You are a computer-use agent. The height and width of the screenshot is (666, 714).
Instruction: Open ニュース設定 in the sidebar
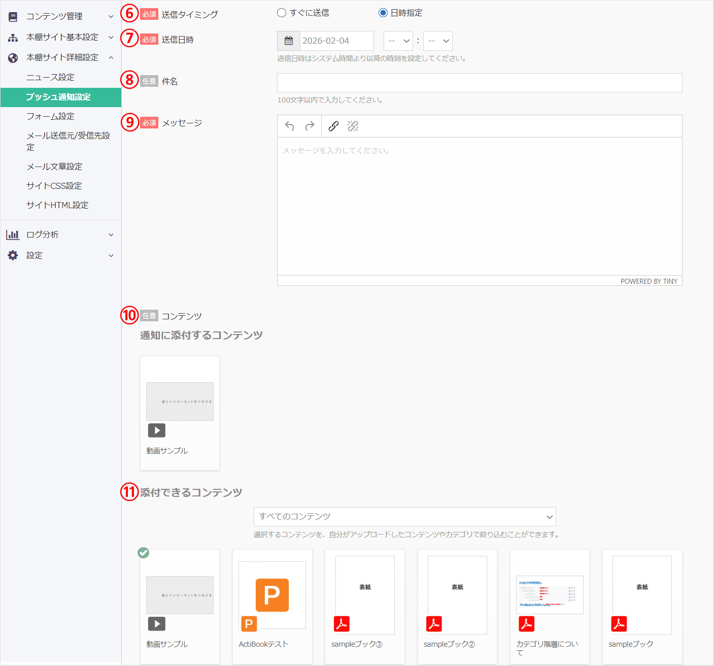point(50,77)
